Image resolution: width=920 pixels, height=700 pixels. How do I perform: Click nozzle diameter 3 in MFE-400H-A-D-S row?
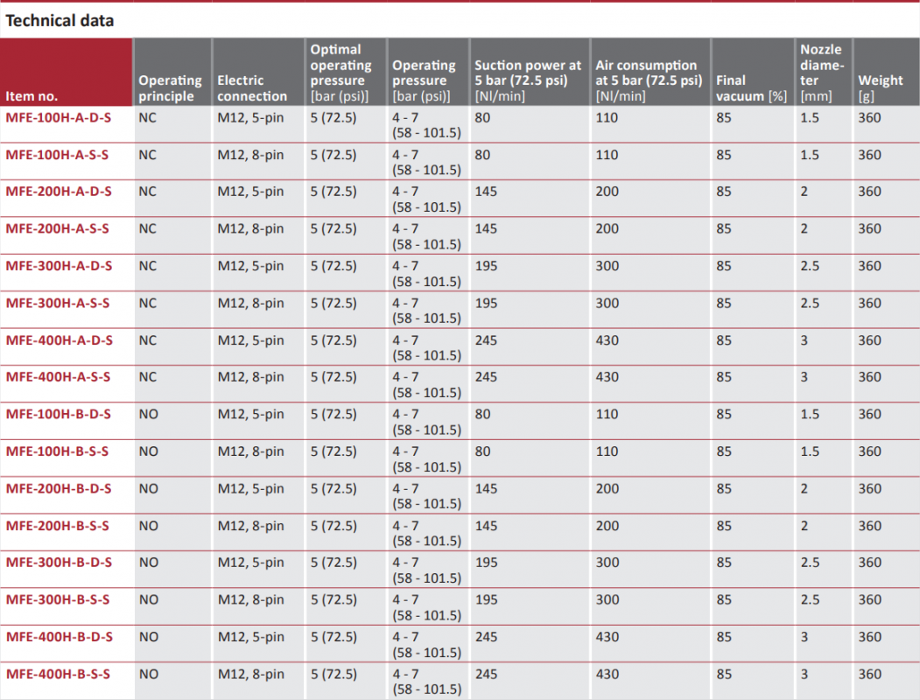(x=804, y=340)
